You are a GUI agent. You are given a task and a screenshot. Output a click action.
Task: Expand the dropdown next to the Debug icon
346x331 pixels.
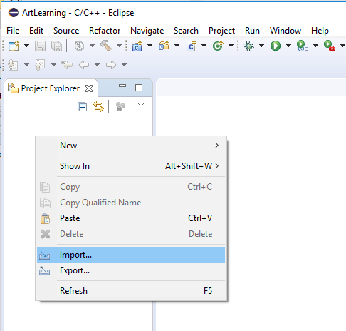tap(261, 46)
